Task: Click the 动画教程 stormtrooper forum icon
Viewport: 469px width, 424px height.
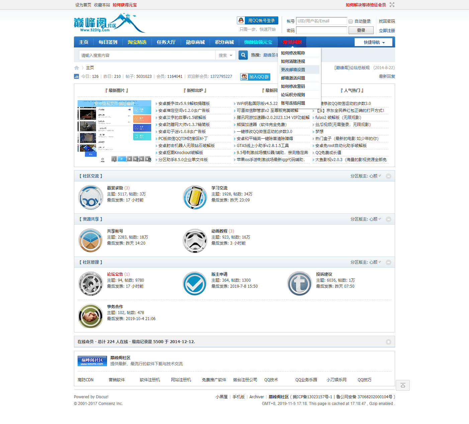Action: tap(195, 241)
